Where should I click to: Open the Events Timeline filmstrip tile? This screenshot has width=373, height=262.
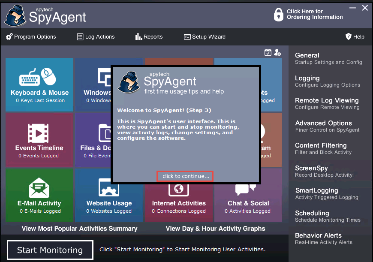39,140
